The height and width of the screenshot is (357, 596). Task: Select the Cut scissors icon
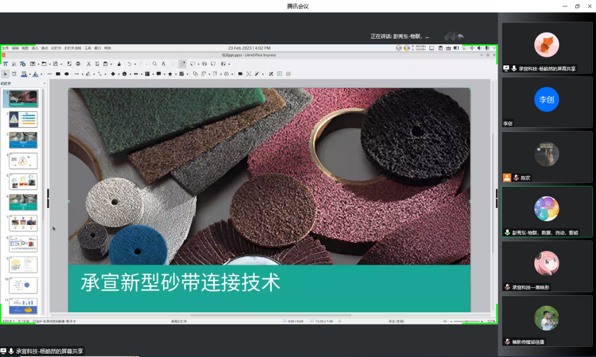[x=88, y=64]
